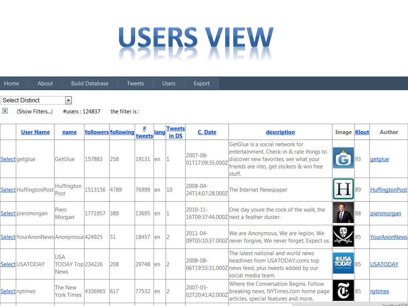The width and height of the screenshot is (408, 306).
Task: Click the 'the filter is :' label
Action: (125, 111)
